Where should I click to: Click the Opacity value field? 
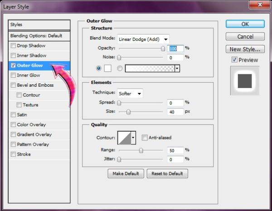point(175,49)
